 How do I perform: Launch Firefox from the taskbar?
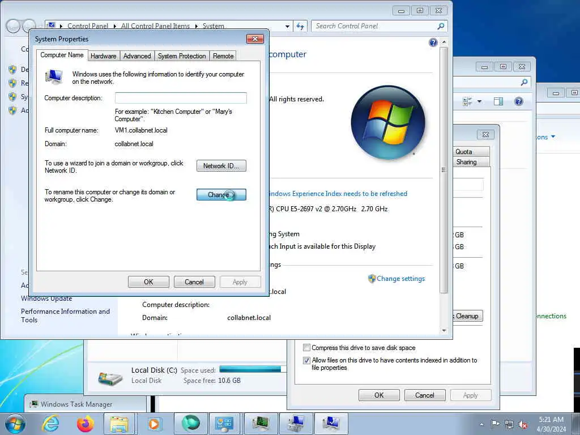click(x=85, y=424)
